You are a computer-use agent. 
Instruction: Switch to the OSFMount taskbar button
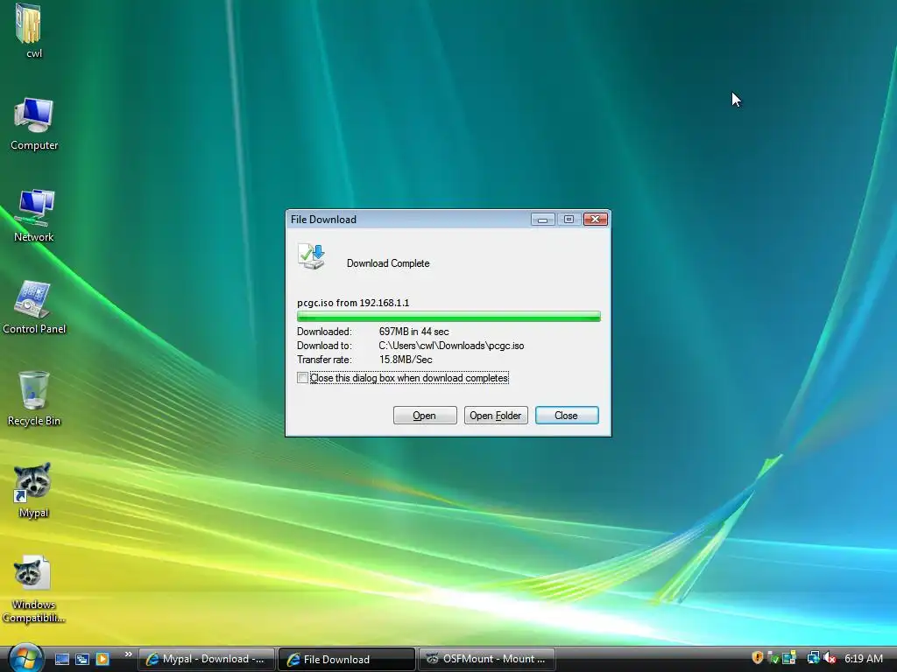[487, 659]
